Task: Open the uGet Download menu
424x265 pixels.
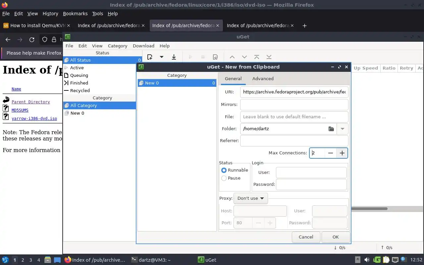Action: pyautogui.click(x=143, y=46)
